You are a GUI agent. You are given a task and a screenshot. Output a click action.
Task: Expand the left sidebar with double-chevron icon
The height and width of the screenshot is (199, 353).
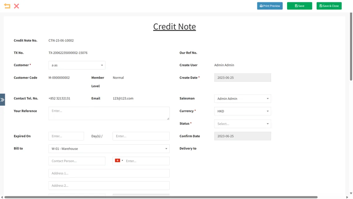pyautogui.click(x=2, y=100)
